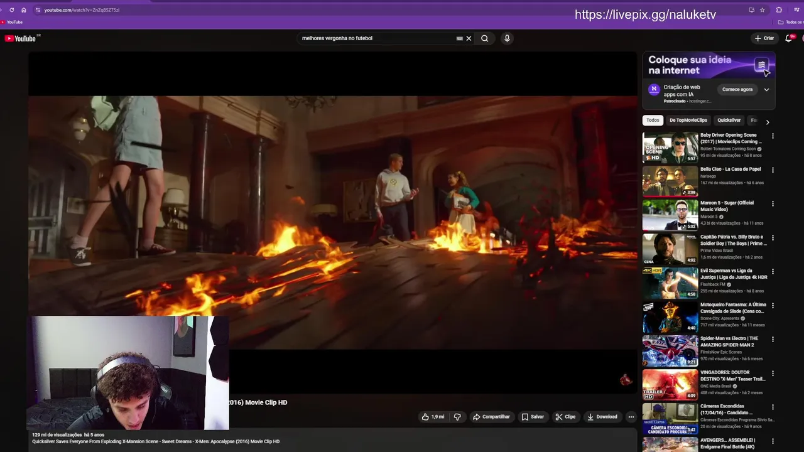Image resolution: width=804 pixels, height=452 pixels.
Task: Open options menu for Evil Superman video
Action: (773, 272)
